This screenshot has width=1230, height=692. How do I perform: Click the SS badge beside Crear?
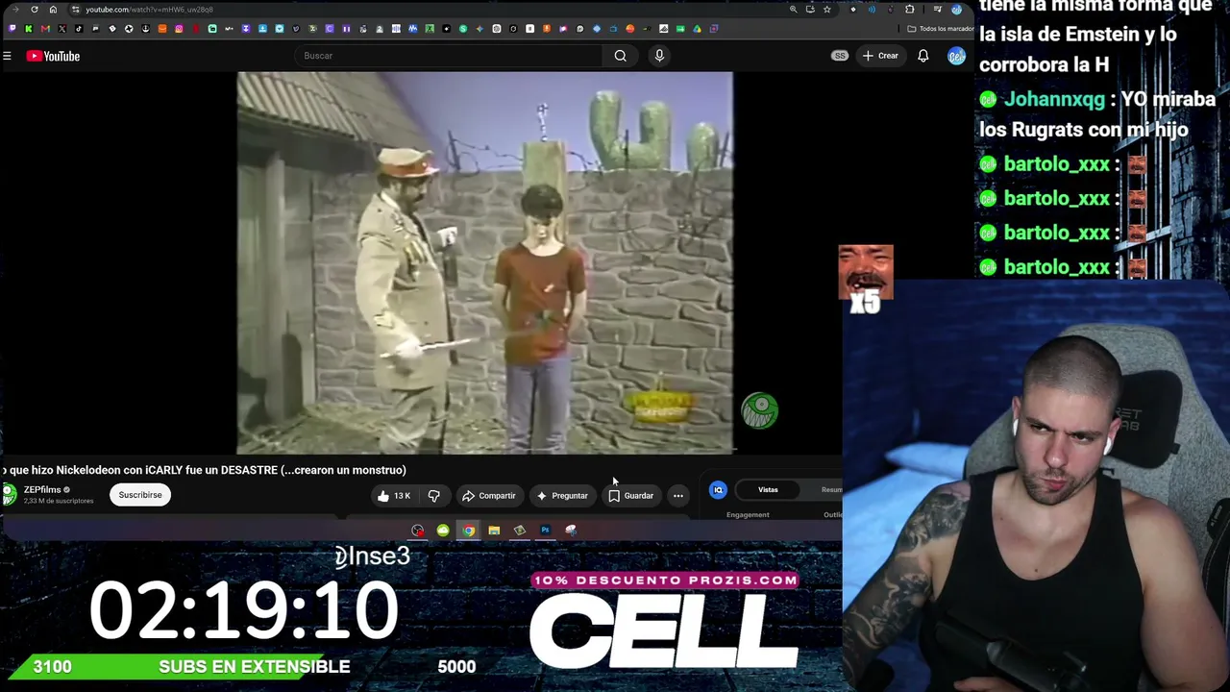(840, 56)
